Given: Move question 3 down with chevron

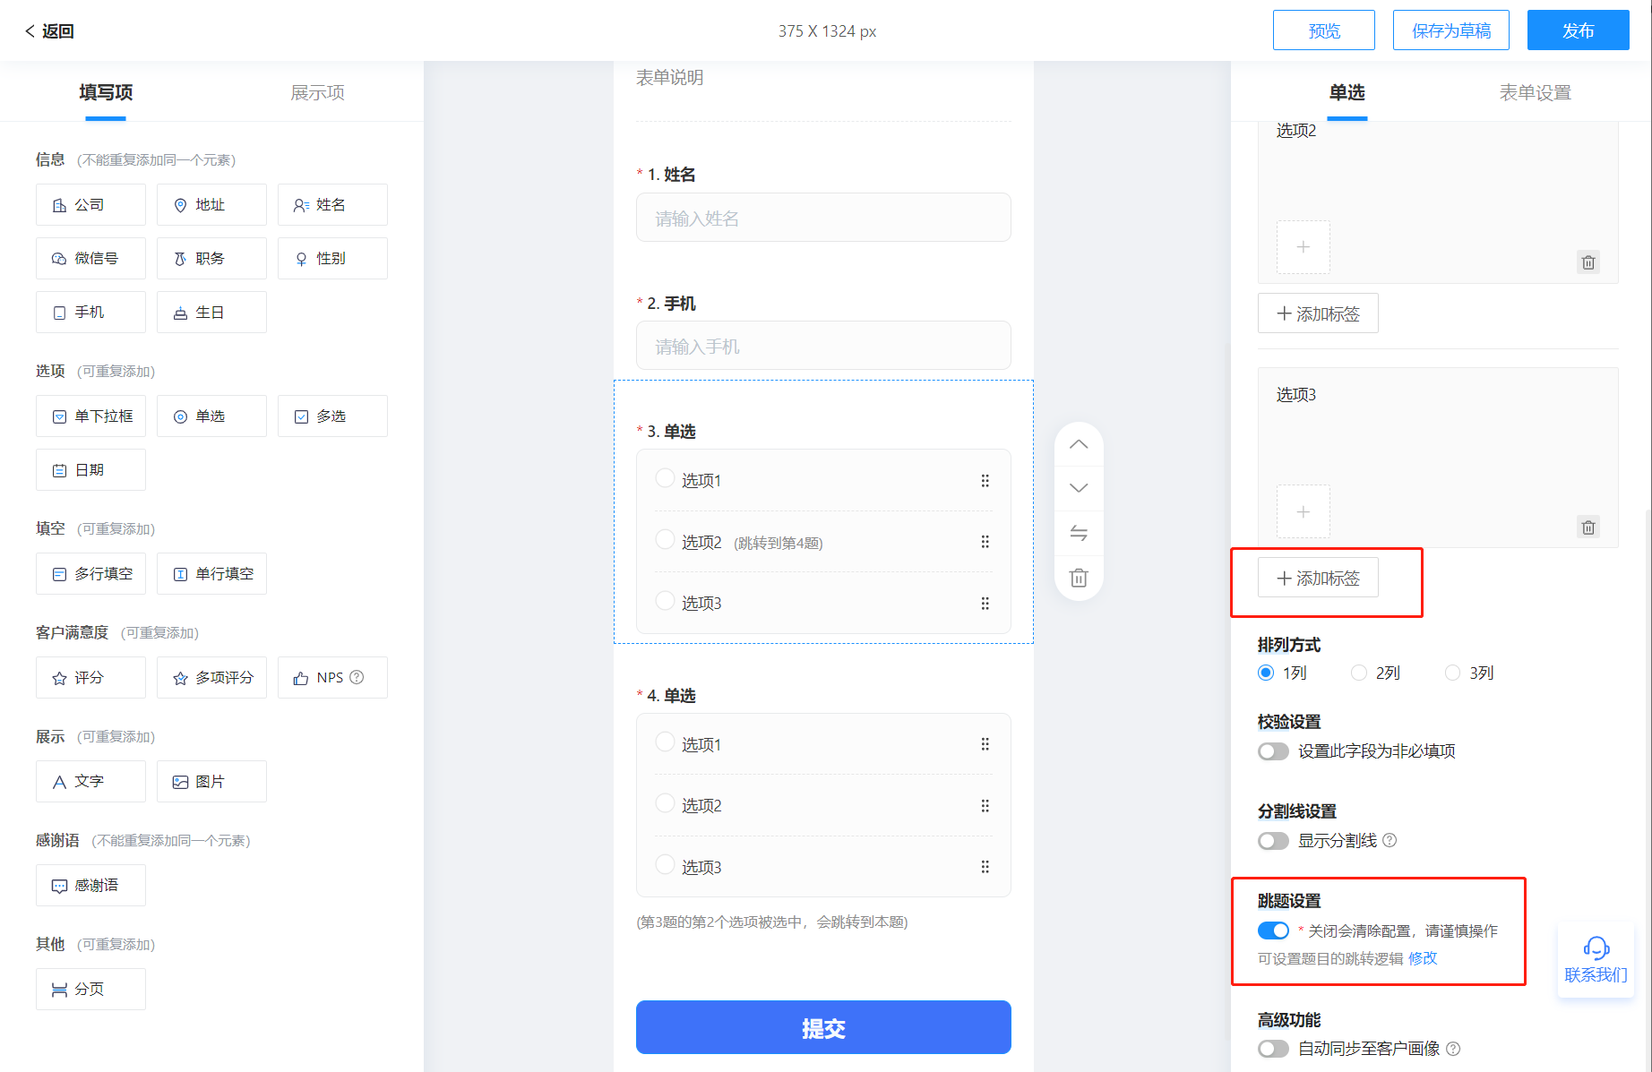Looking at the screenshot, I should [x=1079, y=488].
